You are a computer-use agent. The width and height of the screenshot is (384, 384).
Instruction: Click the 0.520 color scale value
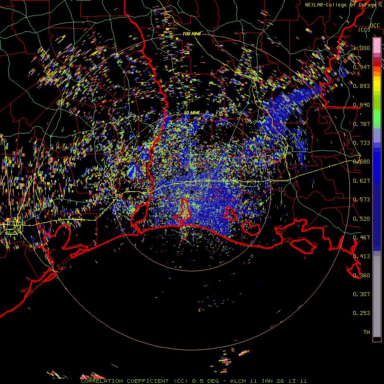click(x=361, y=219)
